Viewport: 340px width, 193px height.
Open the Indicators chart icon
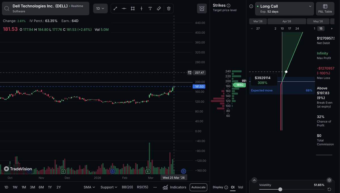pyautogui.click(x=165, y=187)
